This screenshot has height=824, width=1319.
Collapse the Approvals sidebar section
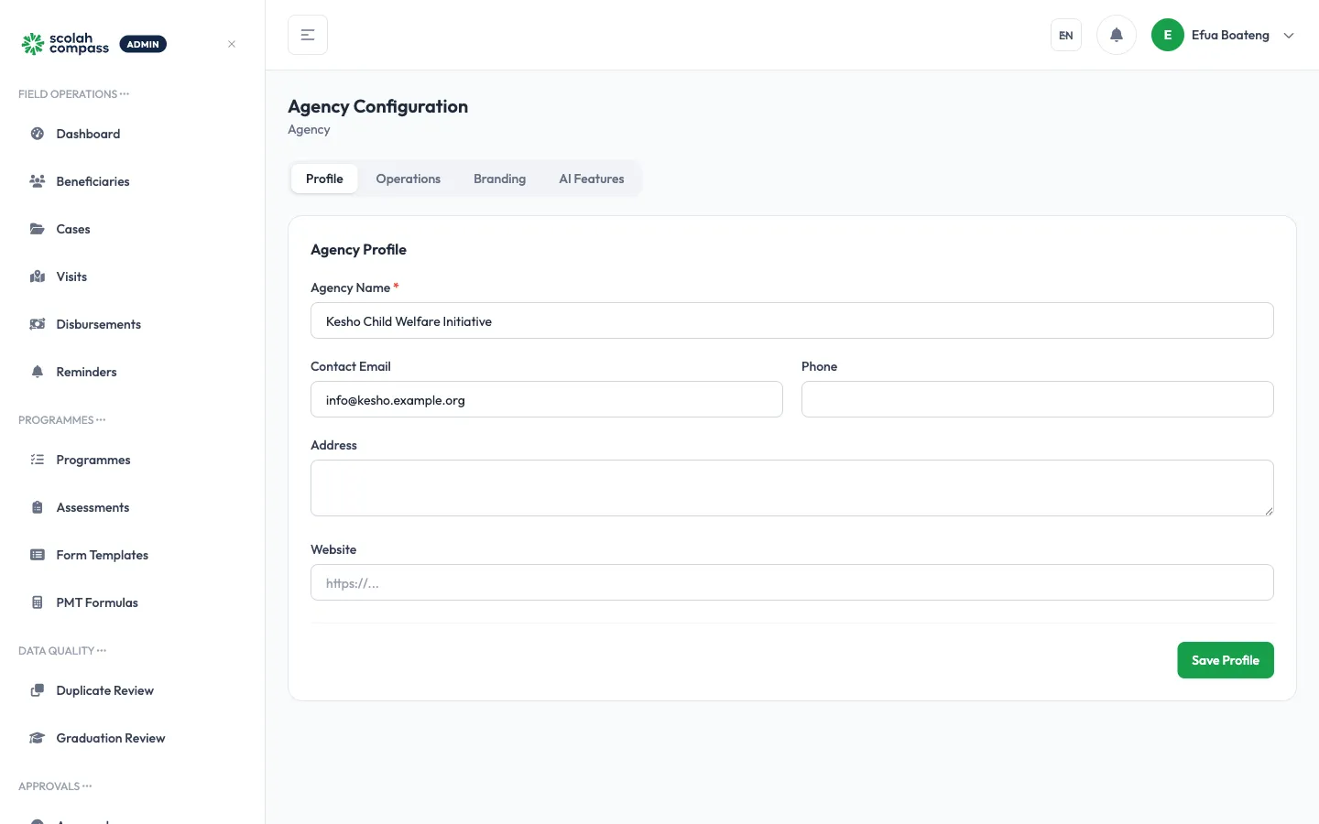[x=55, y=786]
